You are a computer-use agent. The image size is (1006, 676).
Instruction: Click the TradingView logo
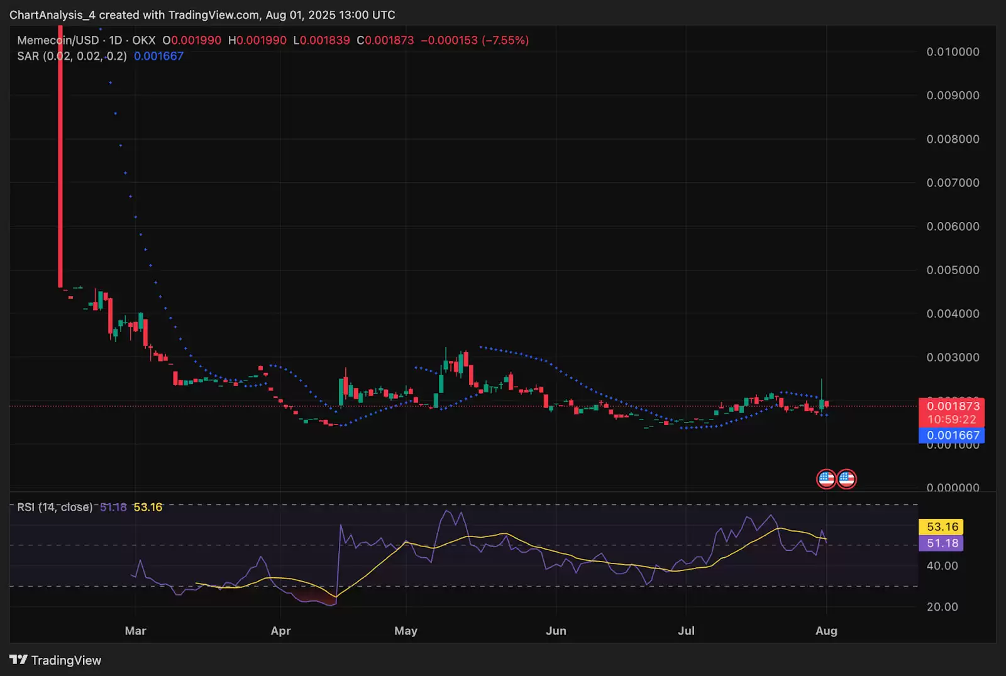point(57,660)
